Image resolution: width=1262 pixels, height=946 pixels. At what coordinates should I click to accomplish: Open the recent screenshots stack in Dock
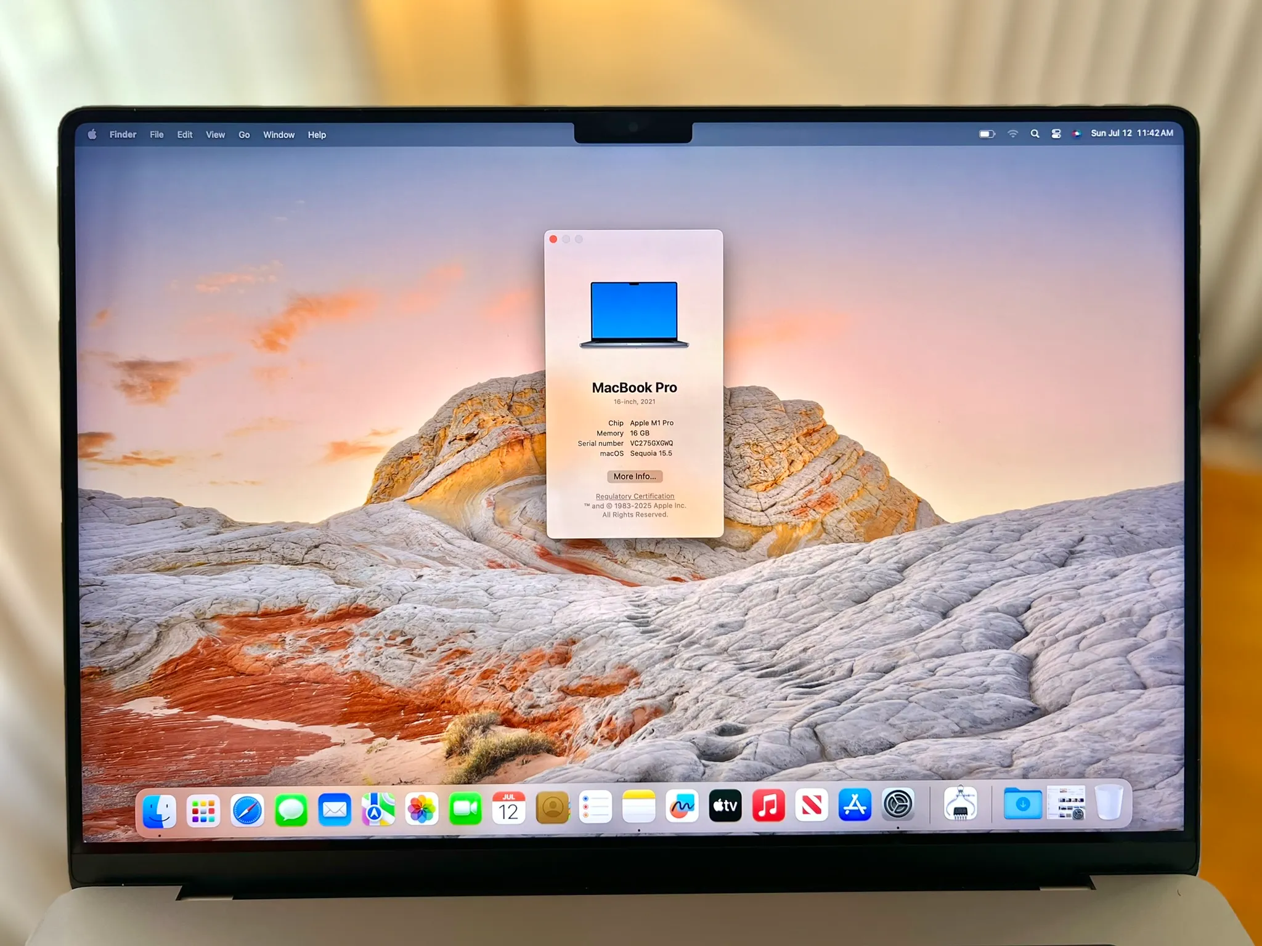(1066, 802)
